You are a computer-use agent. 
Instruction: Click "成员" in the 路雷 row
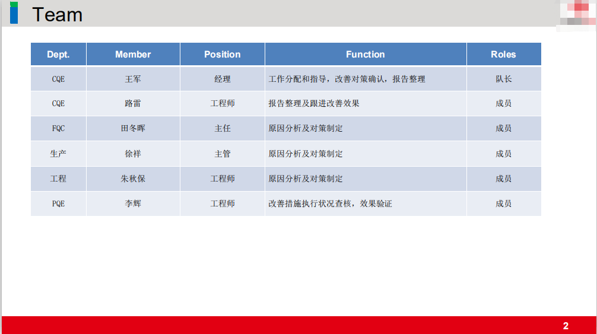(503, 103)
